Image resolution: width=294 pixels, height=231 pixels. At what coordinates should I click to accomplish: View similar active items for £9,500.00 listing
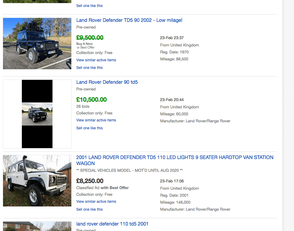96,60
